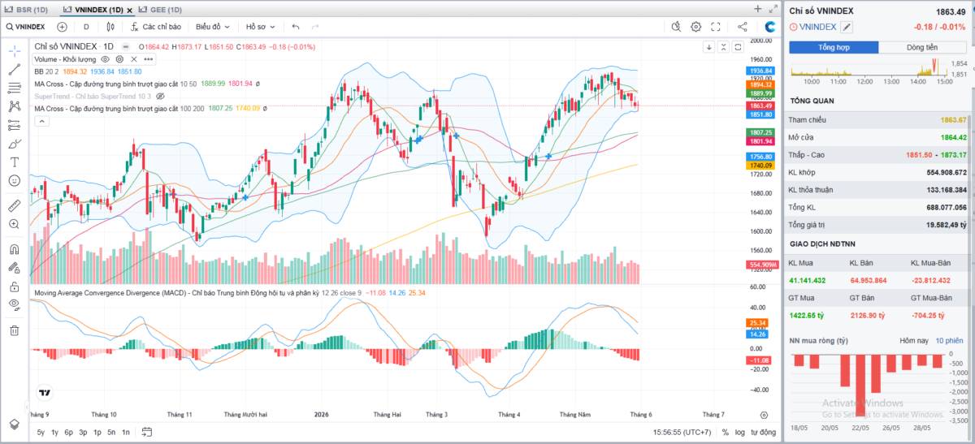The height and width of the screenshot is (444, 975).
Task: Click the compare or add symbol plus icon
Action: [x=62, y=26]
